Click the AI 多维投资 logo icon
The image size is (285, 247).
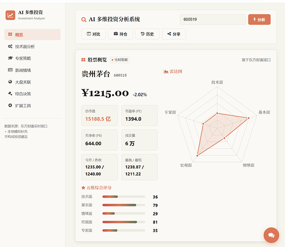coord(10,15)
